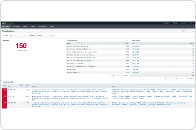The image size is (196, 130).
Task: Open high-risk IOC 92.53.90
Action: 11,96
